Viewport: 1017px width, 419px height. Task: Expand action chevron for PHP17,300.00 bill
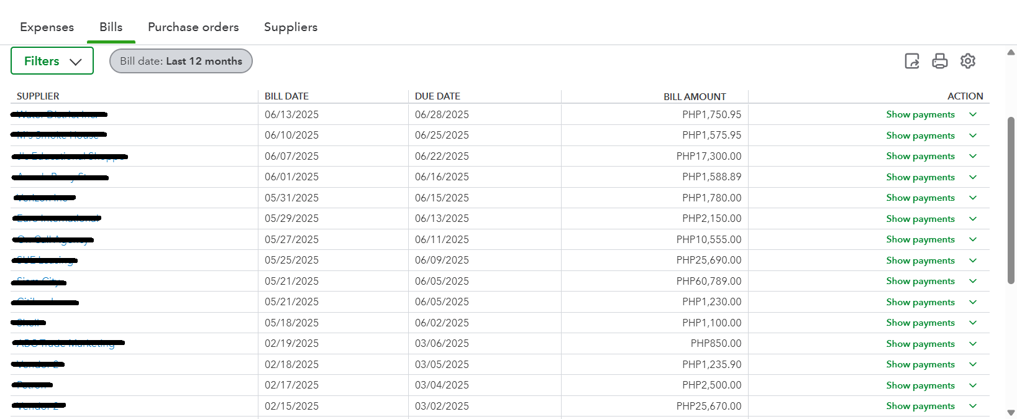[x=973, y=156]
